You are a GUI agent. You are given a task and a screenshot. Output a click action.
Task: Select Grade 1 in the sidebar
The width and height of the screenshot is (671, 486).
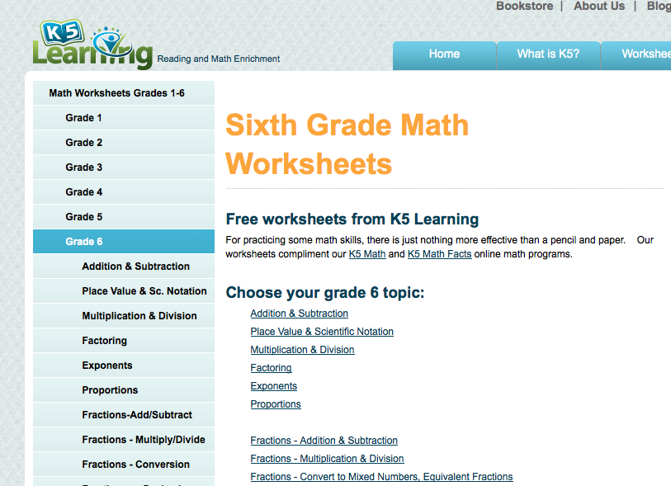(x=124, y=118)
